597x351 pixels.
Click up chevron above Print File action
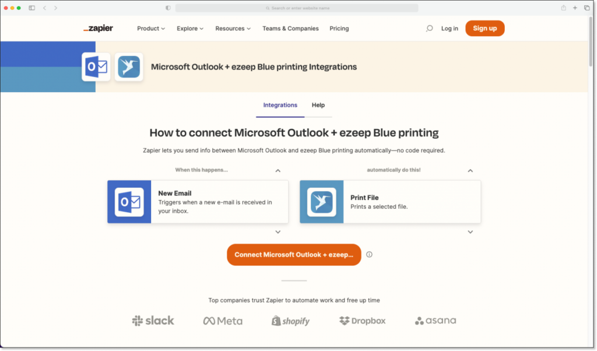point(470,171)
